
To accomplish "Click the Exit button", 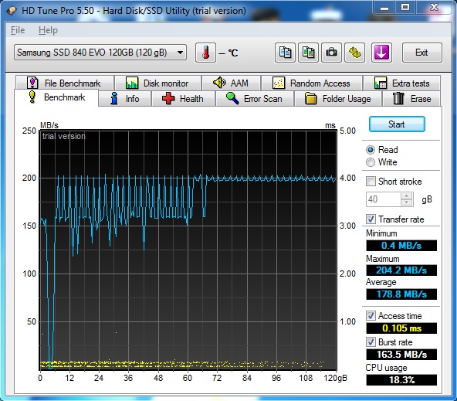I will pyautogui.click(x=421, y=53).
